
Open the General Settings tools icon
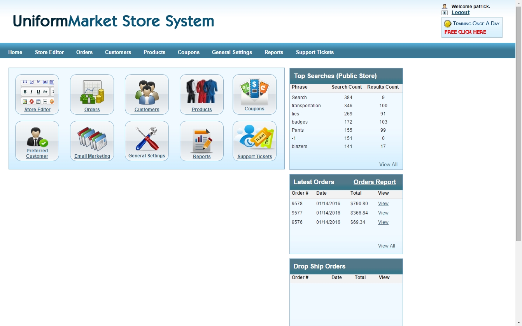147,141
